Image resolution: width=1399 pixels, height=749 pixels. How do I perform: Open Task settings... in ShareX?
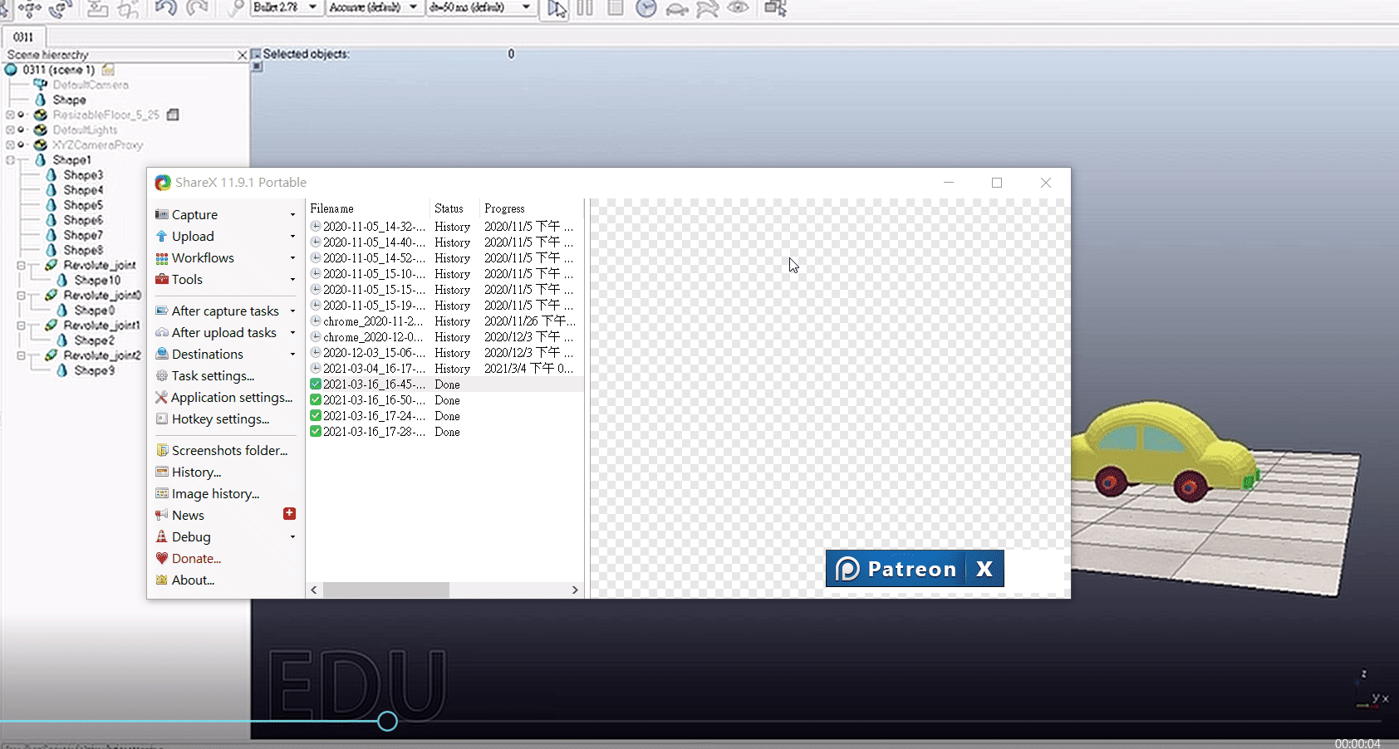click(225, 376)
